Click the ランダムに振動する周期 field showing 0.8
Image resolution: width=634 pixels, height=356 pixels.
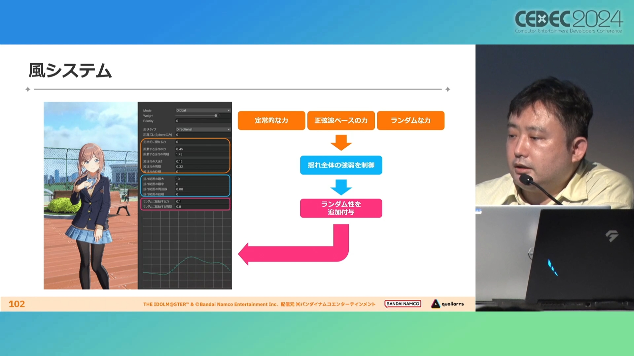[202, 207]
